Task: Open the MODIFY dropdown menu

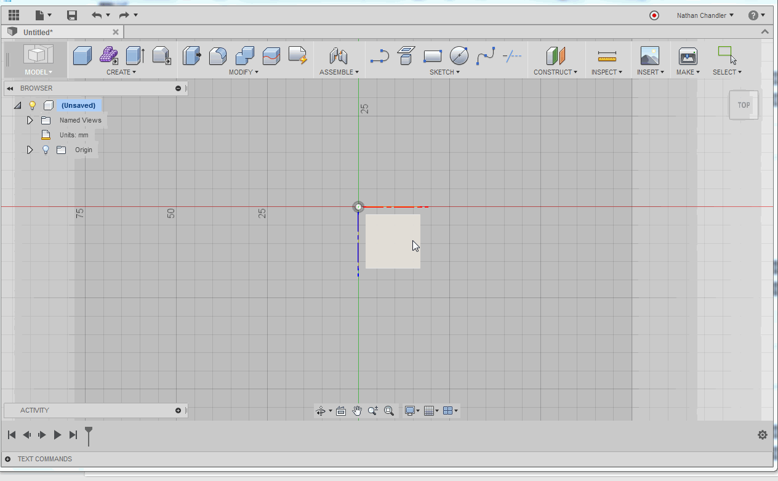Action: coord(244,72)
